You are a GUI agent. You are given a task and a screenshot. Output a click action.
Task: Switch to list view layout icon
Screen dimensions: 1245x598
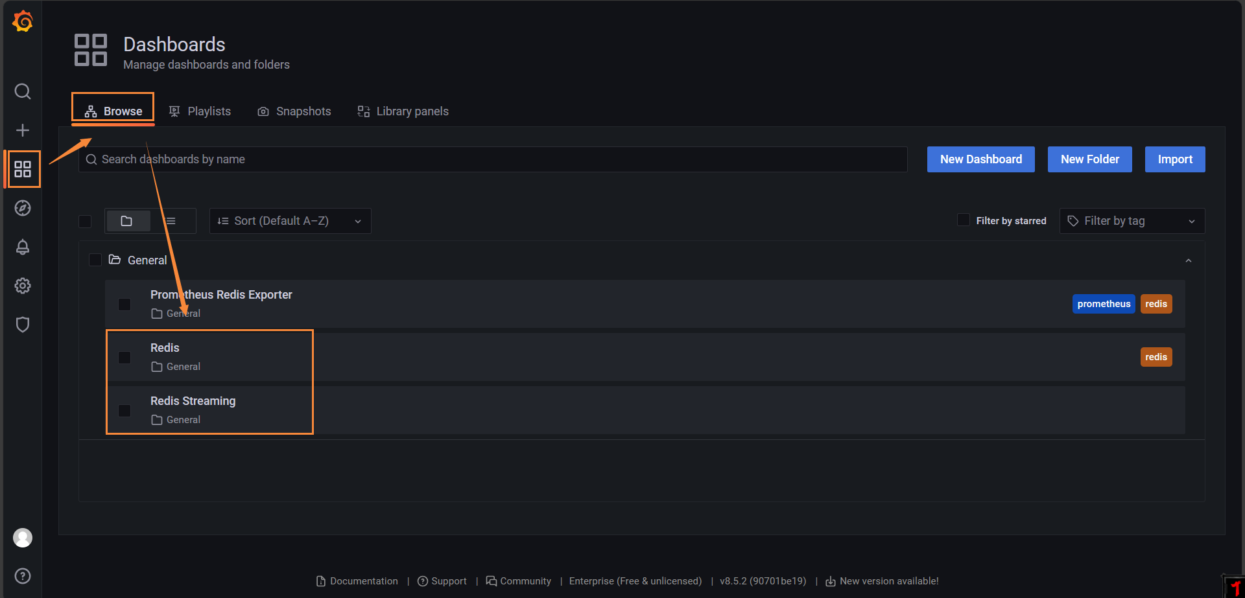(x=171, y=221)
